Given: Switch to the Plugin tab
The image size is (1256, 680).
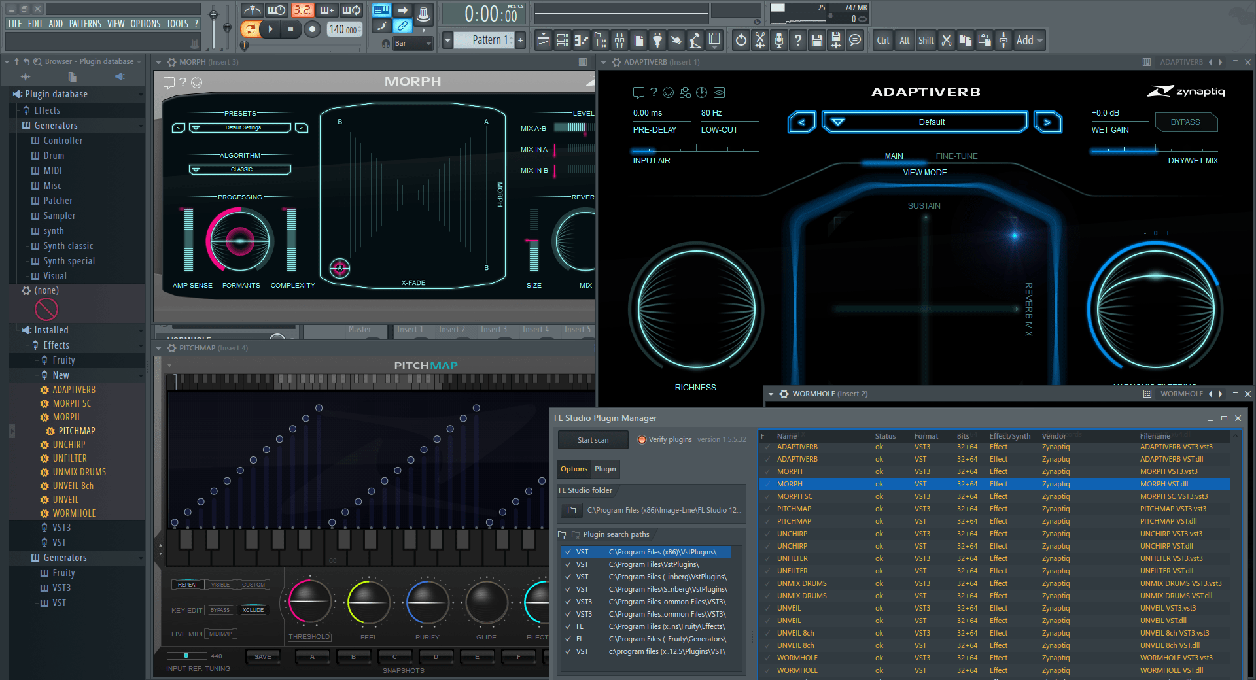Looking at the screenshot, I should [604, 469].
